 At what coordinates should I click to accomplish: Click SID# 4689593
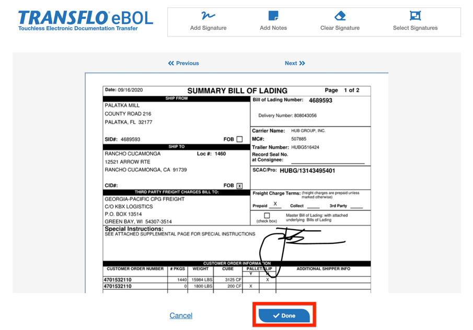[122, 139]
